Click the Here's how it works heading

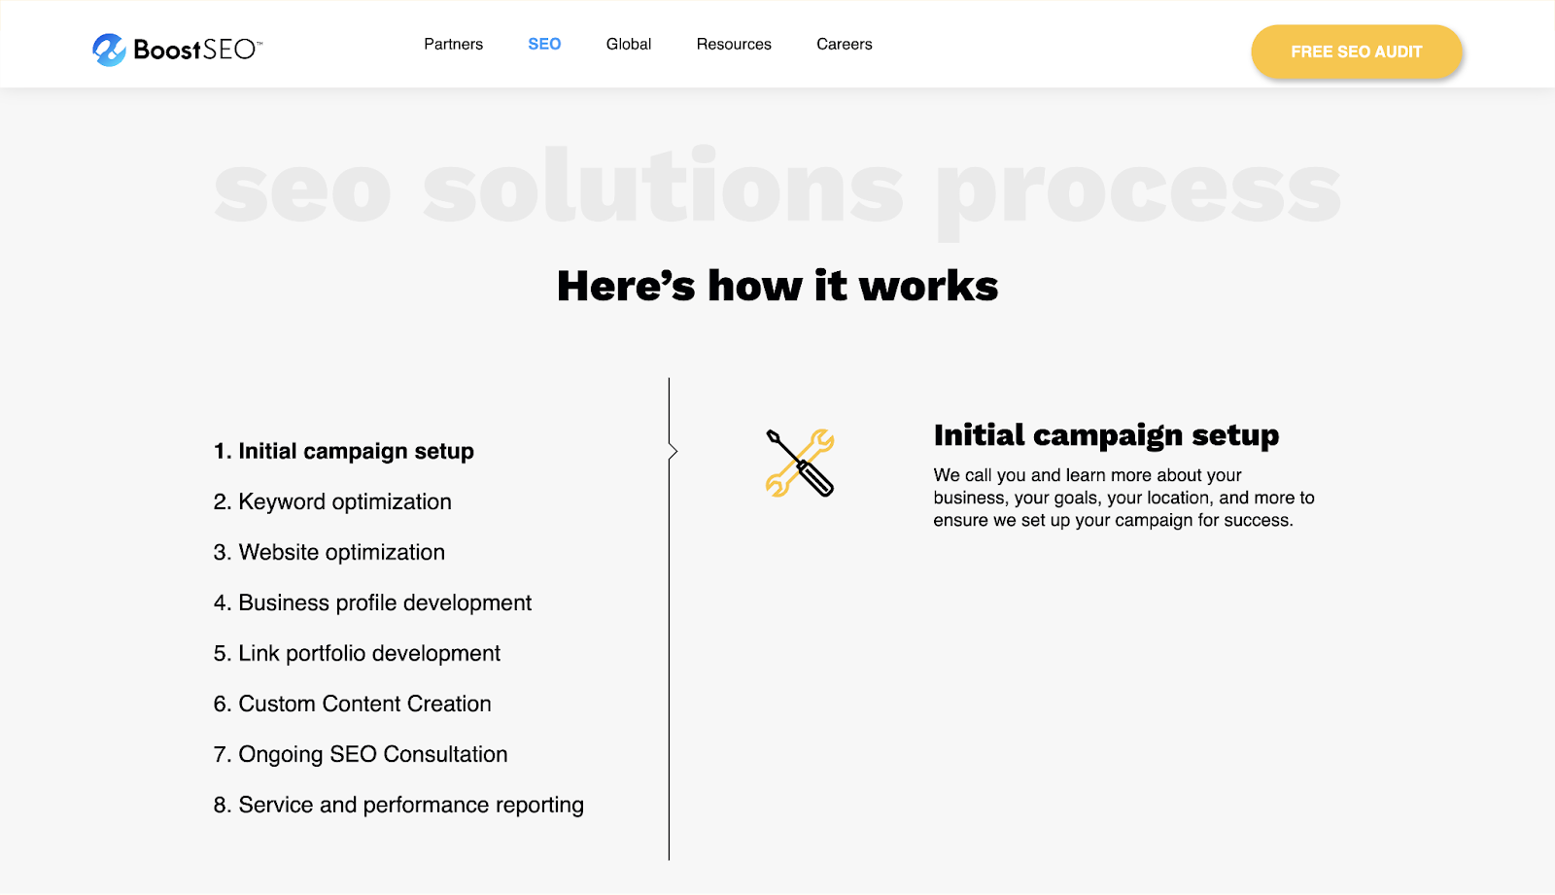point(777,285)
